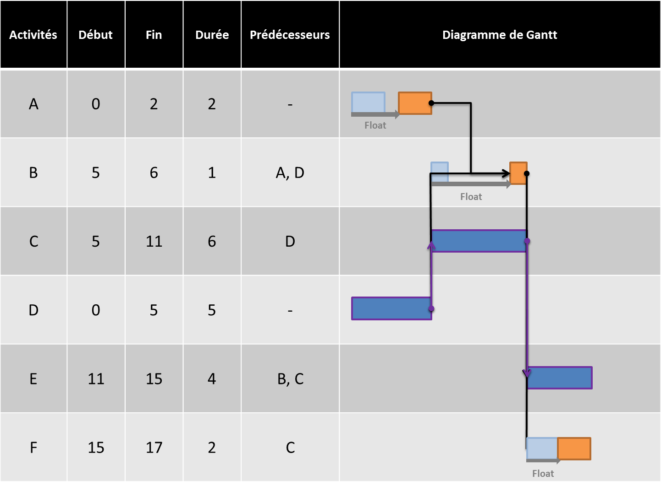Click the Prédécesseurs column header
Image resolution: width=661 pixels, height=486 pixels.
click(290, 35)
